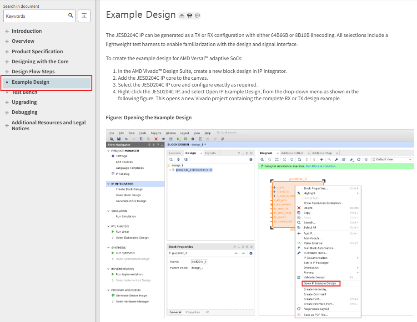The width and height of the screenshot is (417, 322).
Task: Click the green arrow beside Run Implementation
Action: pyautogui.click(x=113, y=274)
